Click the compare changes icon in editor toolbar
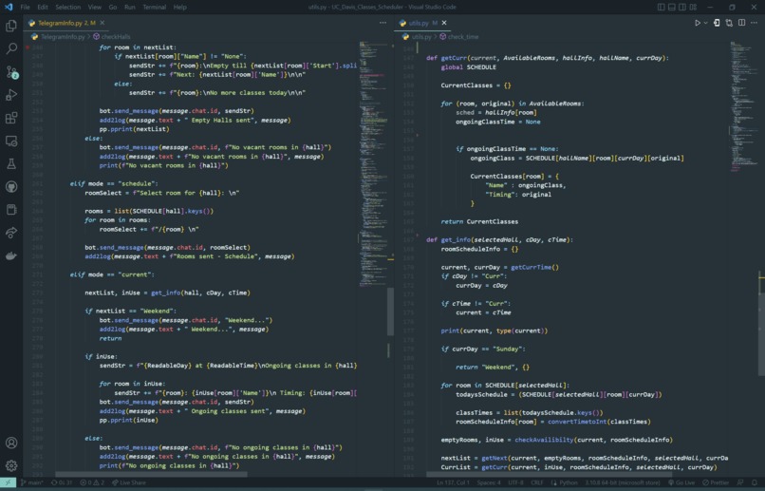 pyautogui.click(x=729, y=23)
